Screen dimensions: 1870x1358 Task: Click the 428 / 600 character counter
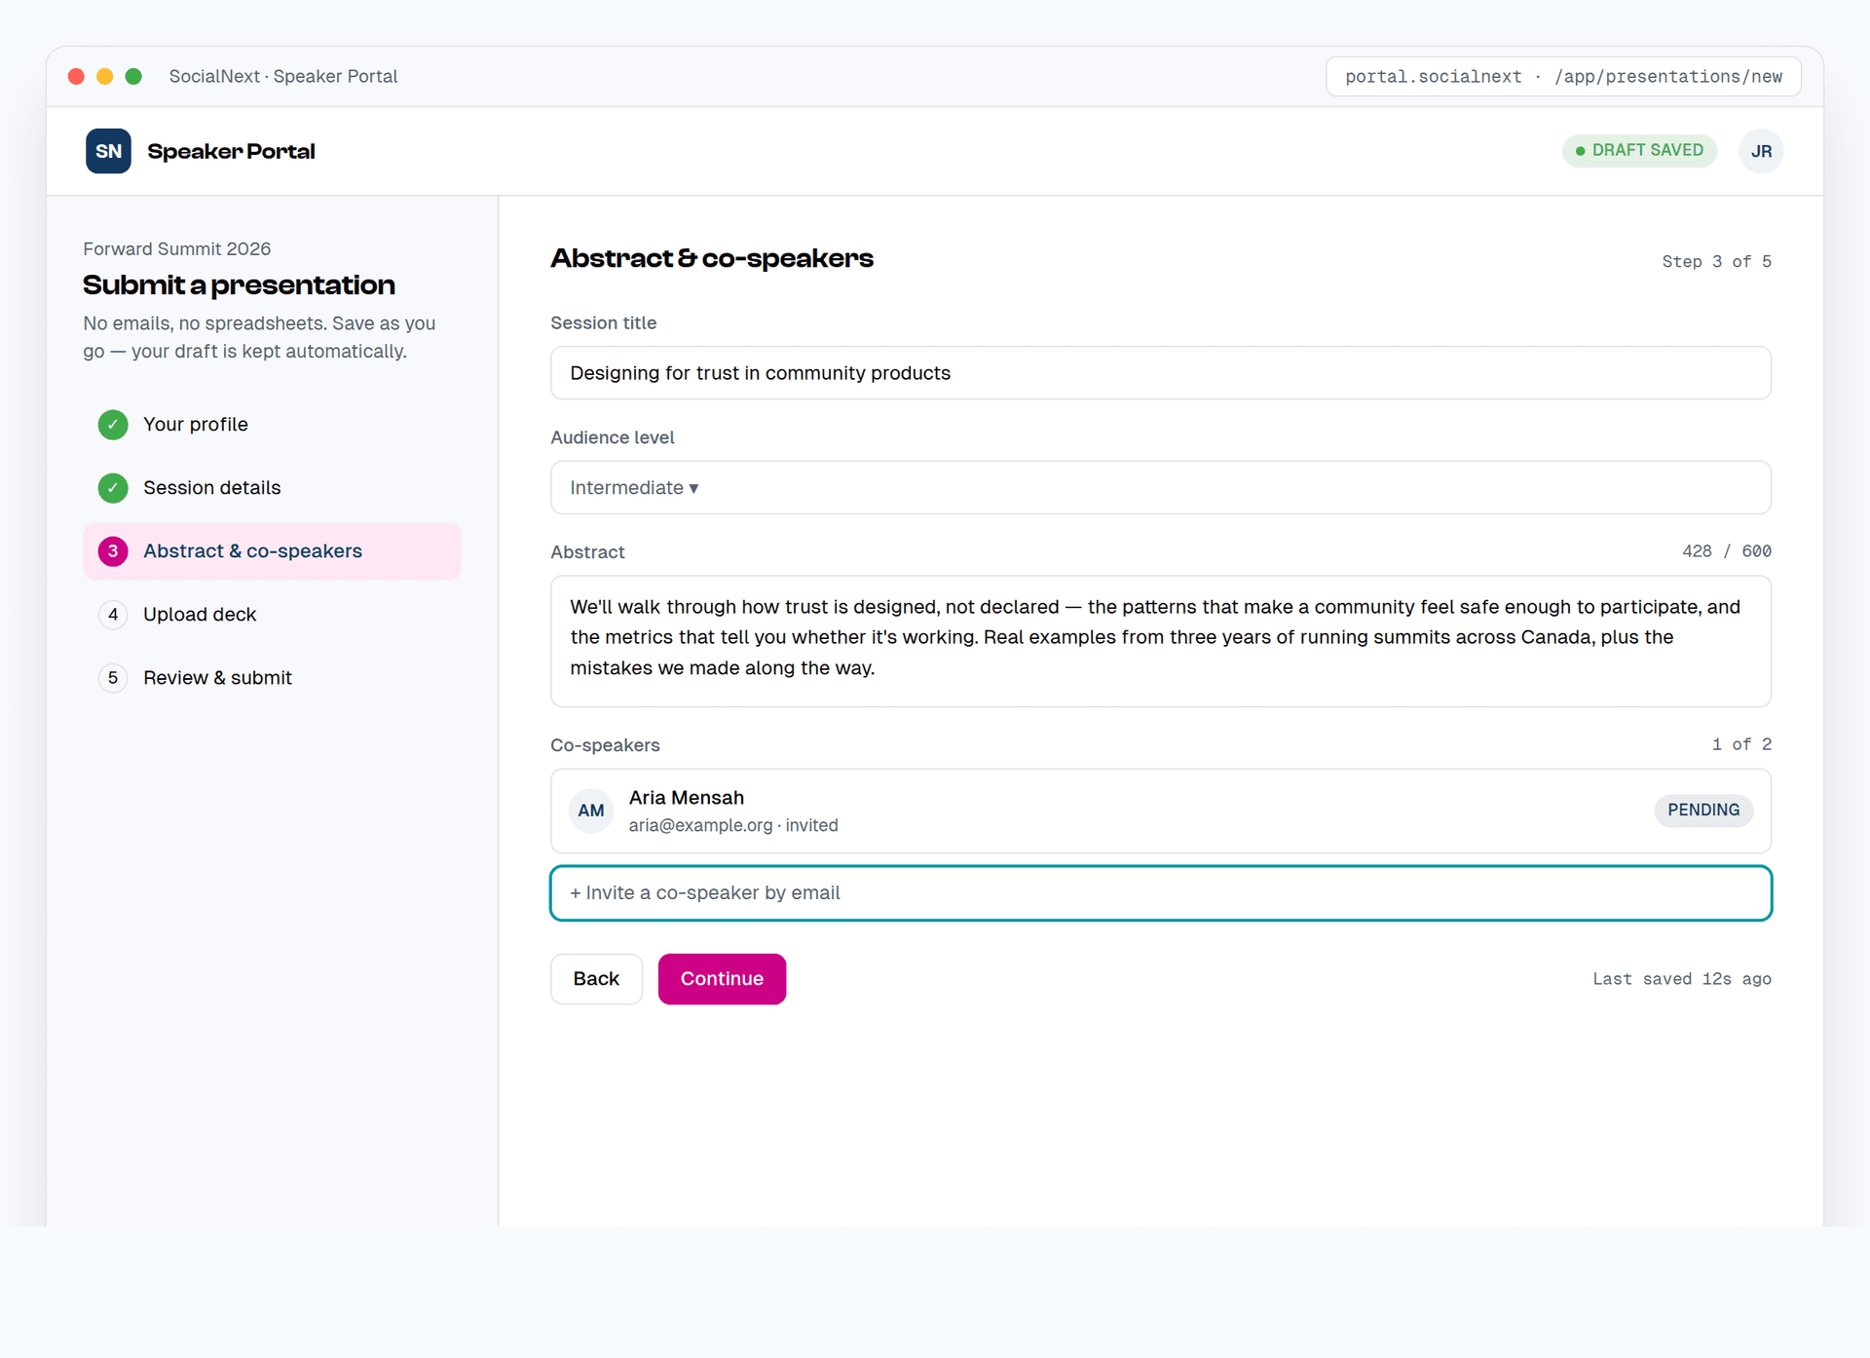1727,551
